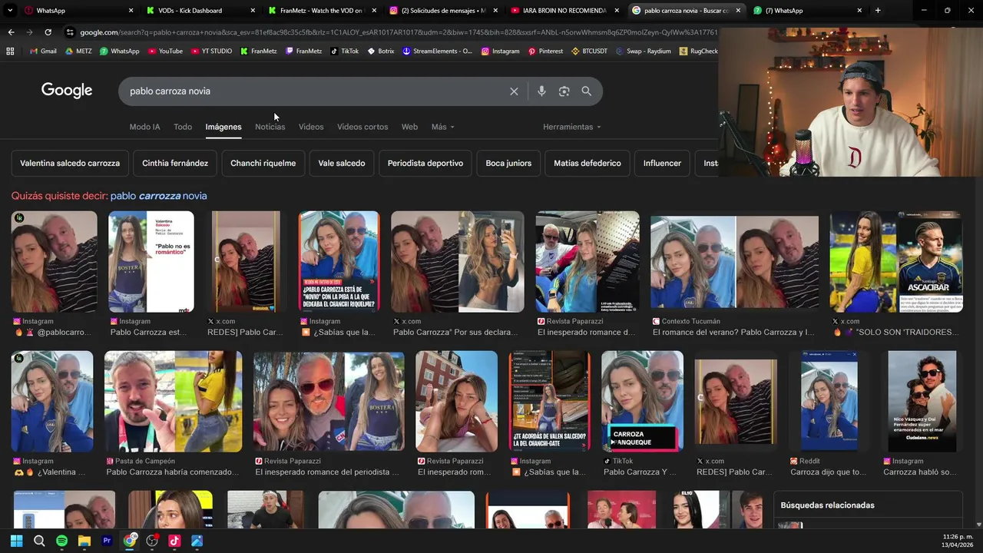
Task: Close the VODs - Kick Dashboard tab
Action: (253, 11)
